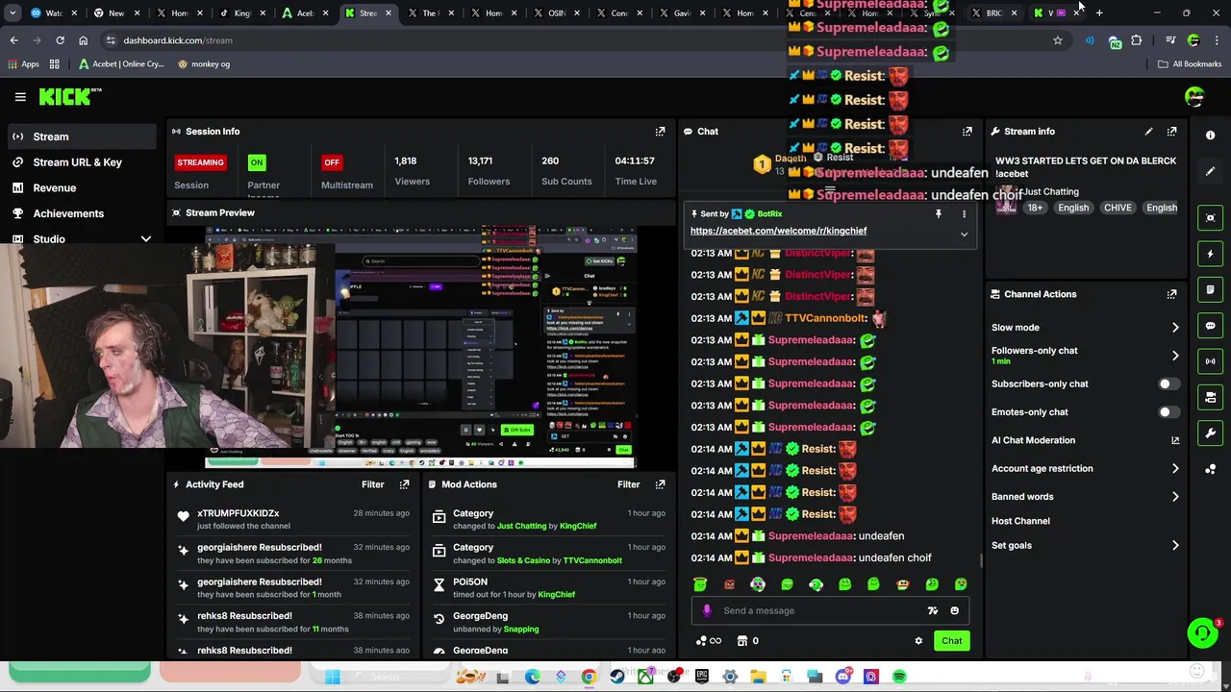
Task: Open the chat bubble icon in the right sidebar
Action: coord(1211,326)
